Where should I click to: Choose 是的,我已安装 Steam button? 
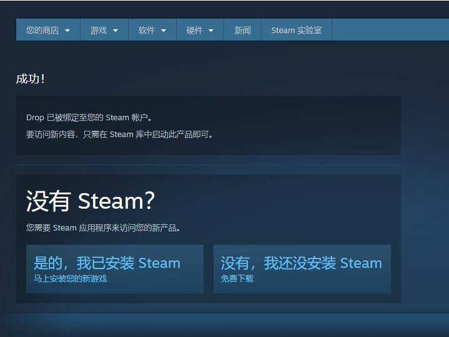115,268
